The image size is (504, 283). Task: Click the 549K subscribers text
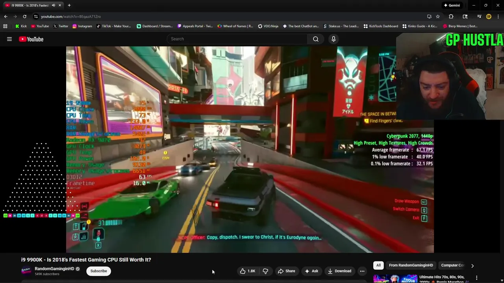pos(47,274)
